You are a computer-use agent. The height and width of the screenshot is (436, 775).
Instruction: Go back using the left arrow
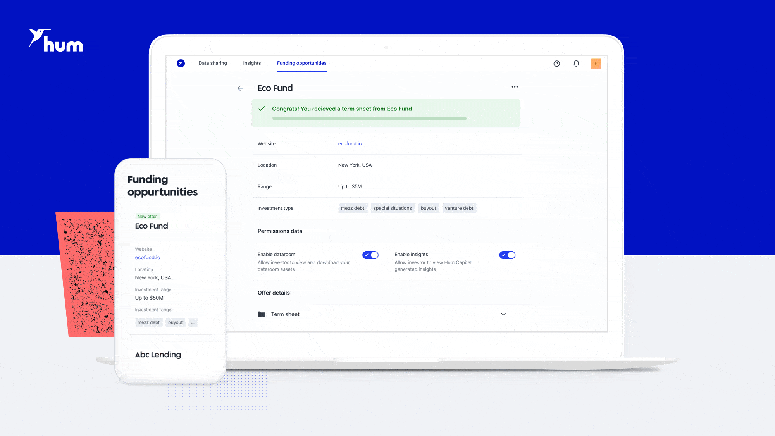tap(240, 88)
